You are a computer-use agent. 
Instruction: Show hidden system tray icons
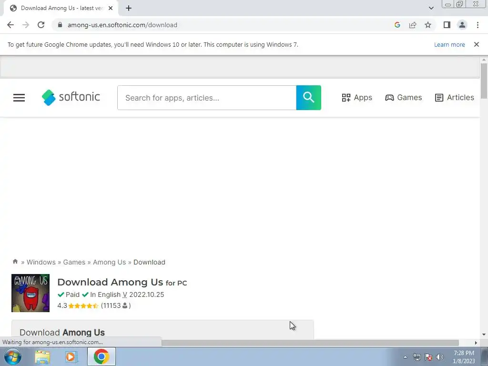tap(405, 357)
